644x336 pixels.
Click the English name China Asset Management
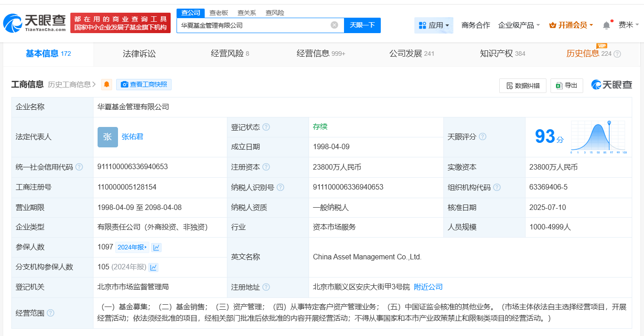[367, 257]
